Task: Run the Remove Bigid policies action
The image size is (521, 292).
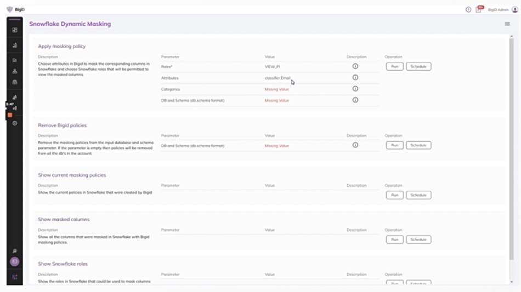Action: point(394,145)
